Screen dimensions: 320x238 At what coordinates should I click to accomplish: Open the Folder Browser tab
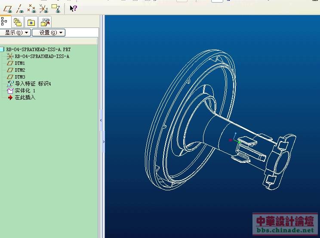[x=18, y=22]
